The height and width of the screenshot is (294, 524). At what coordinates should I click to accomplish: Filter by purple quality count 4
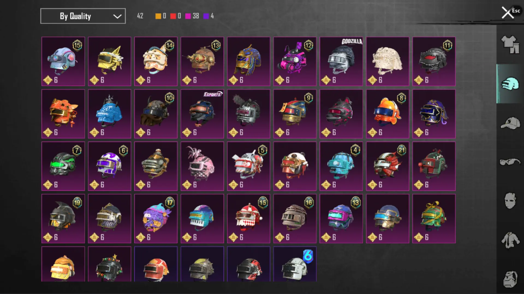point(209,16)
